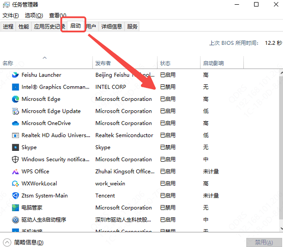Switch to the 服务 tab
Image resolution: width=283 pixels, height=247 pixels.
point(132,26)
